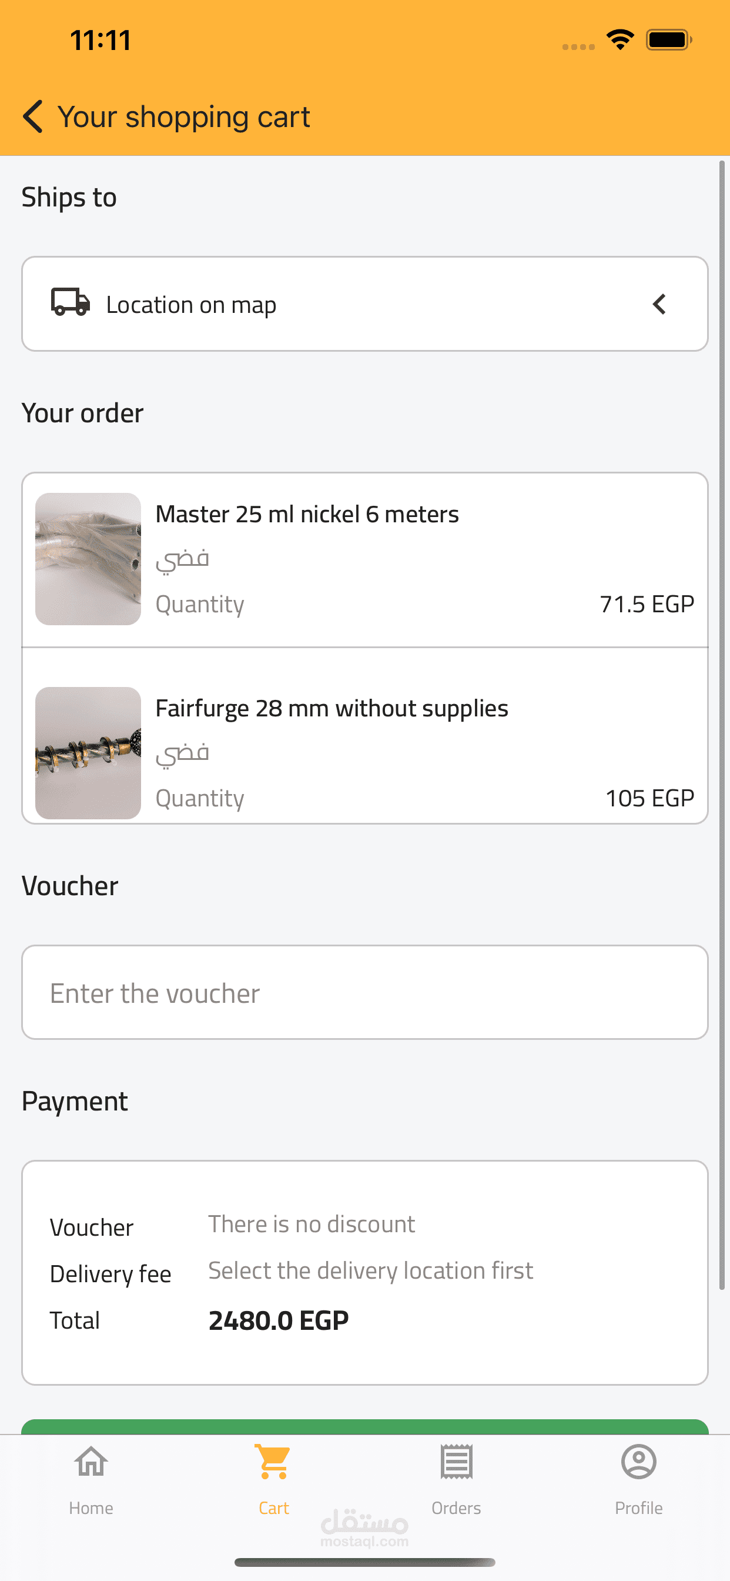
Task: Tap the Your shopping cart title
Action: 184,116
